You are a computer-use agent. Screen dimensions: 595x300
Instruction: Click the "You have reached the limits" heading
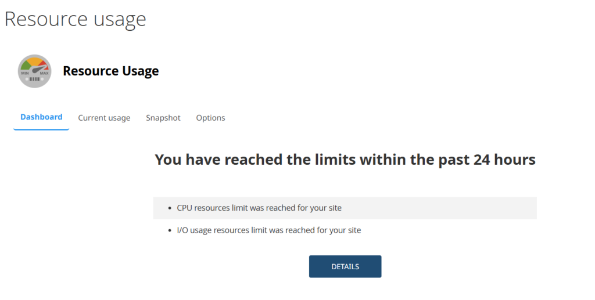[345, 160]
